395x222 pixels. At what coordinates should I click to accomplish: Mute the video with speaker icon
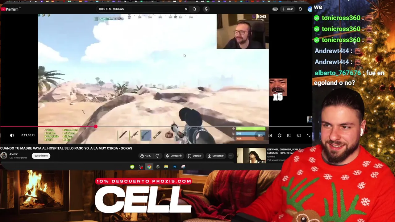12,135
